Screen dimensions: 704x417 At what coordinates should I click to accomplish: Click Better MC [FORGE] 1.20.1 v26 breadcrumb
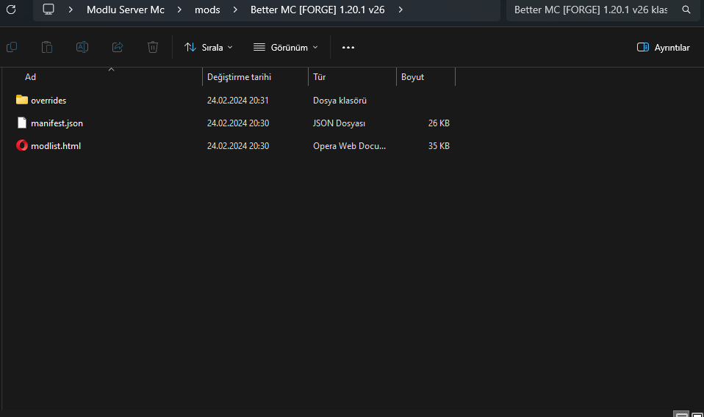(x=317, y=10)
